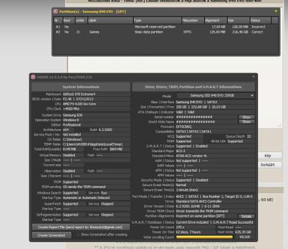
Task: Click the ASRock 970 Extreme4 mainboard value
Action: click(x=79, y=95)
